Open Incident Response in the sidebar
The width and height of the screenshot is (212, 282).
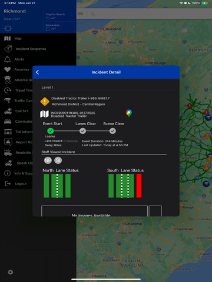[31, 49]
